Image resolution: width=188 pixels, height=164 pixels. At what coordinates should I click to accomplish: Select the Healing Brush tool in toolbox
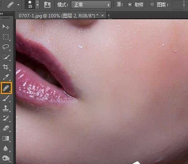tap(6, 88)
